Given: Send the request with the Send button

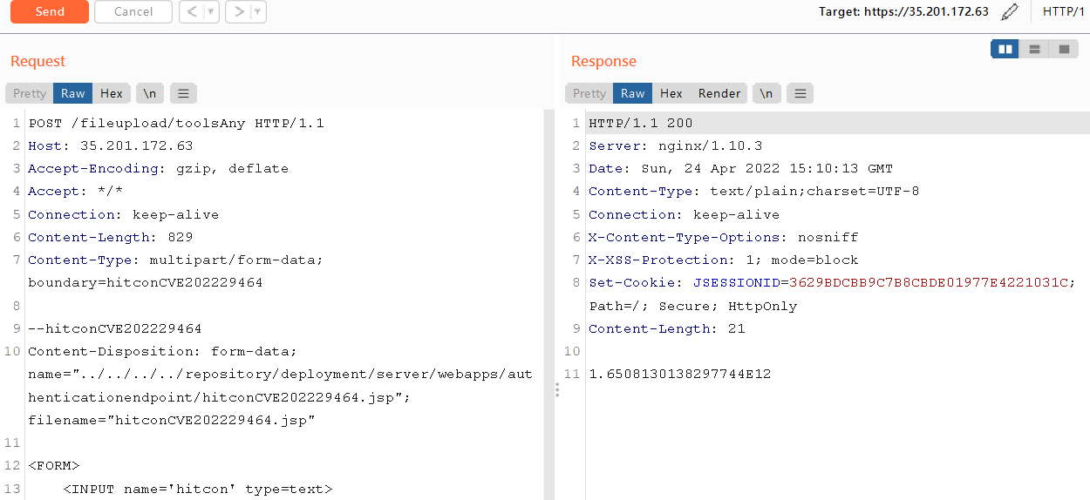Looking at the screenshot, I should pyautogui.click(x=50, y=11).
